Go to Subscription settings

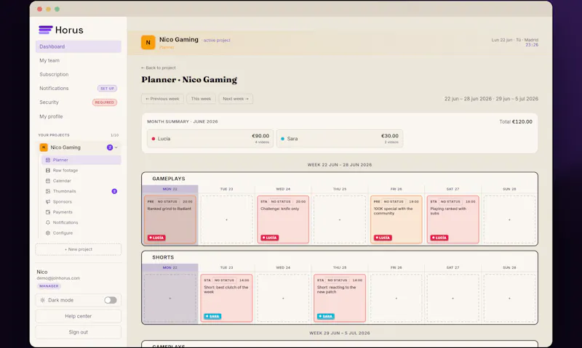click(x=79, y=74)
